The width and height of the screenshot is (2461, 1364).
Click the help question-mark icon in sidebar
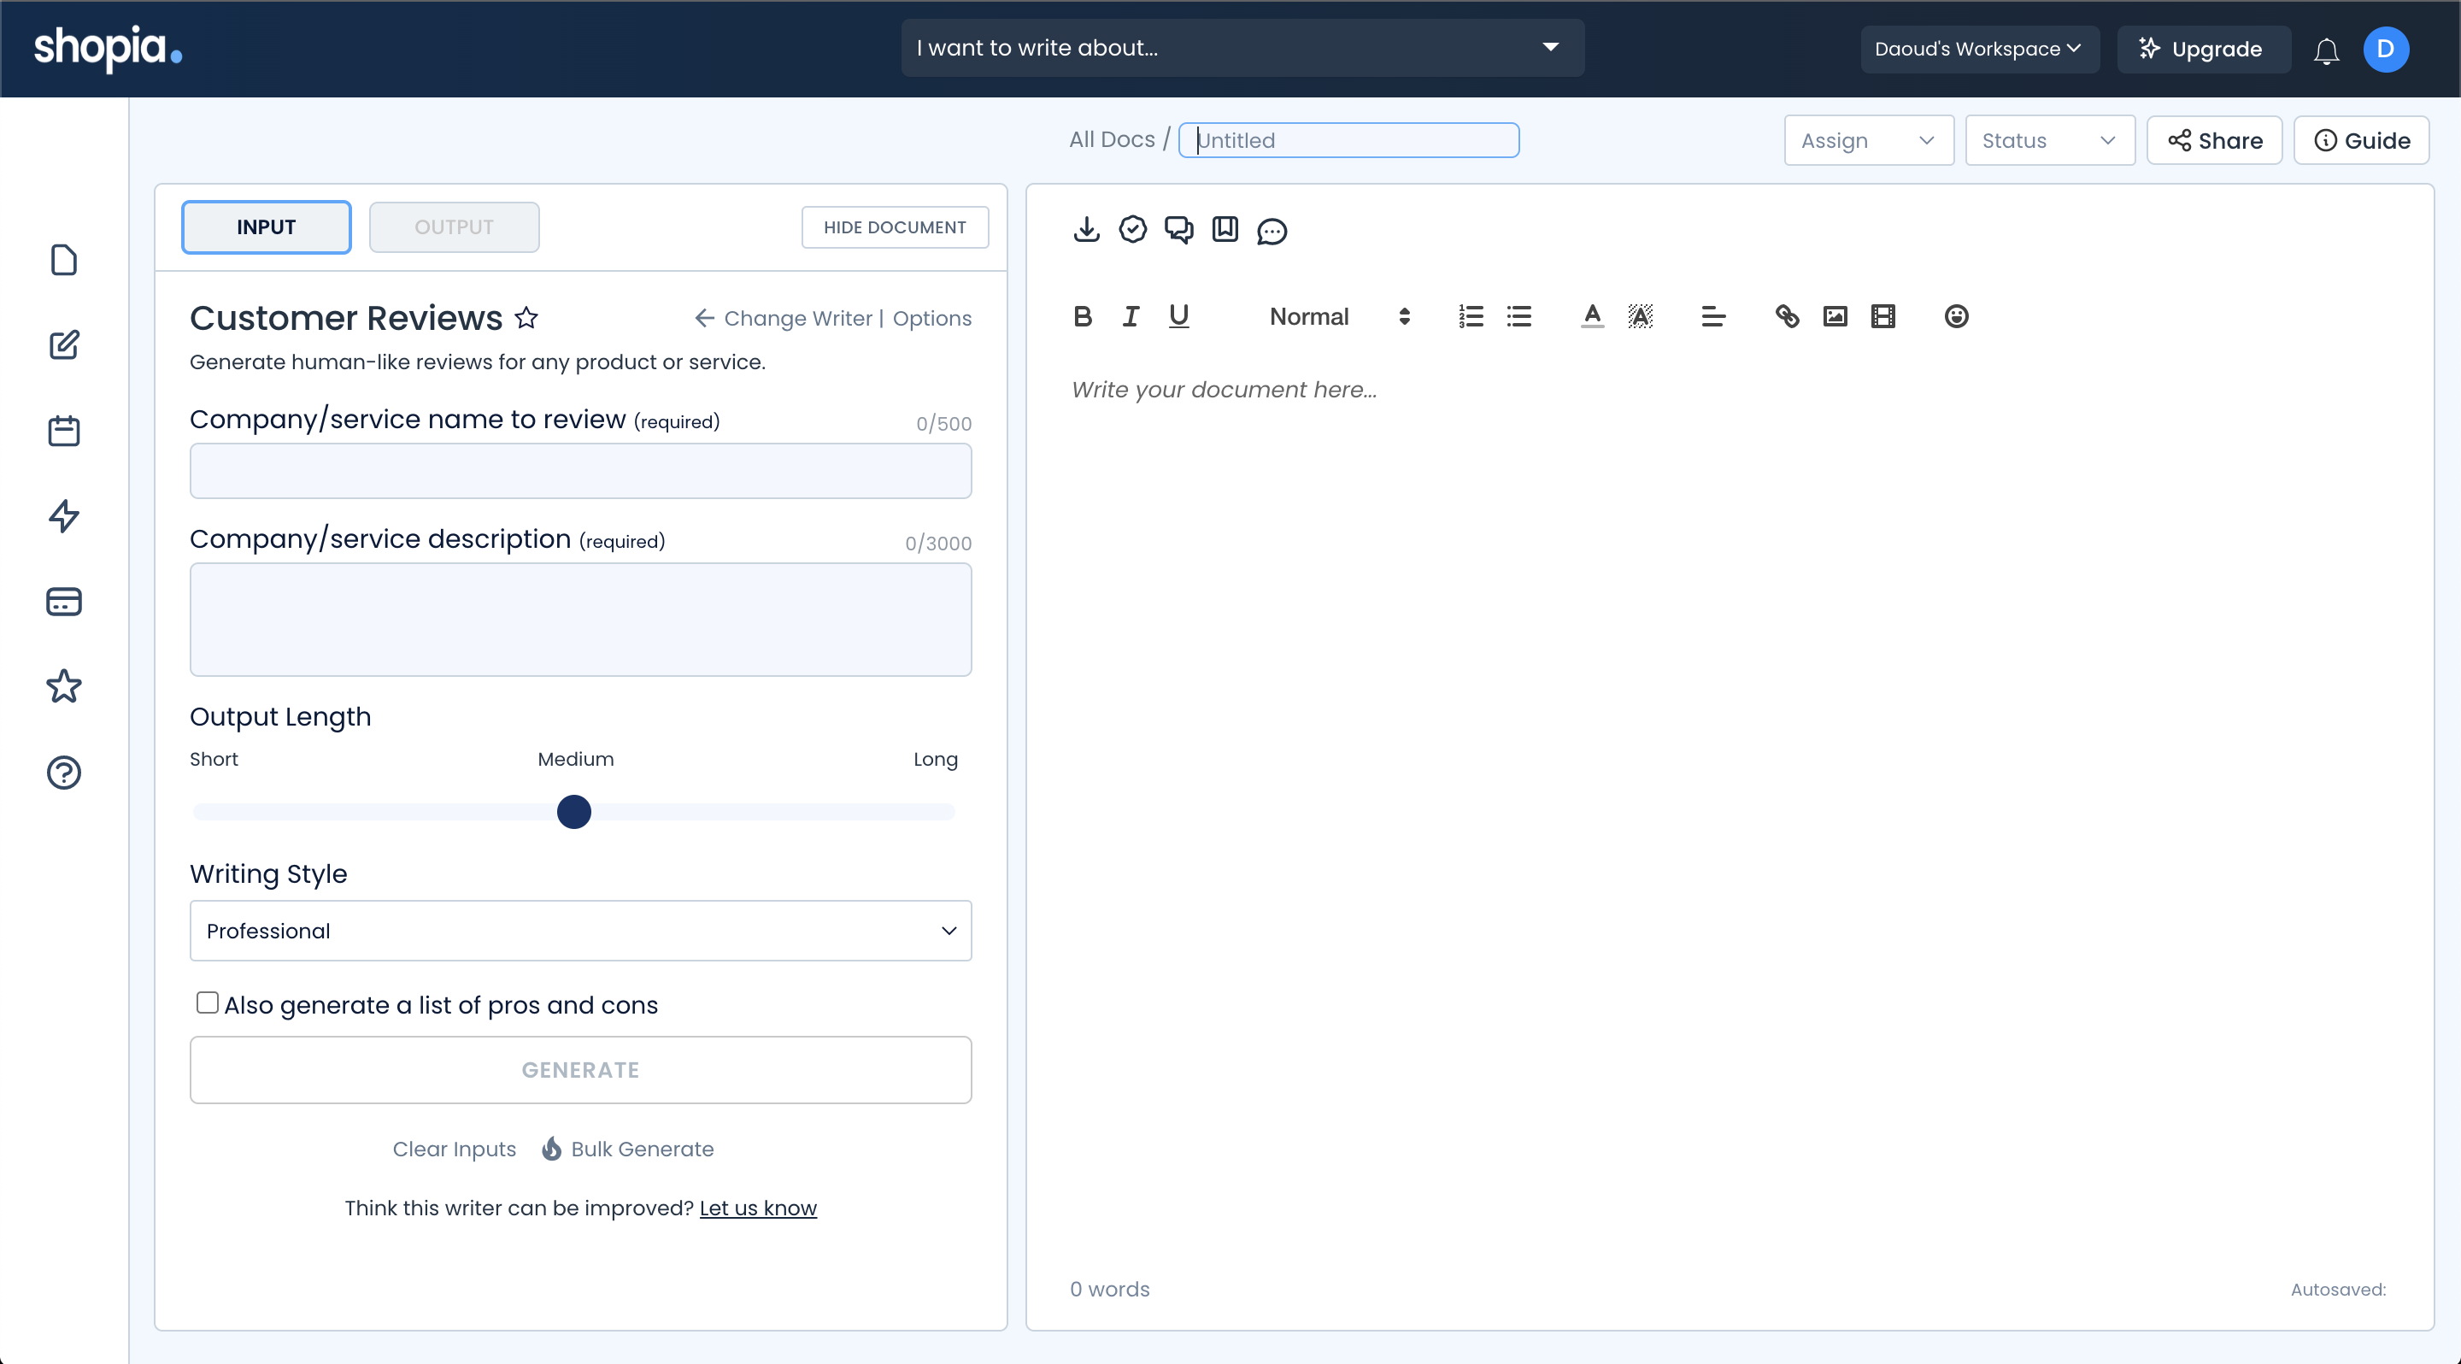pyautogui.click(x=63, y=772)
